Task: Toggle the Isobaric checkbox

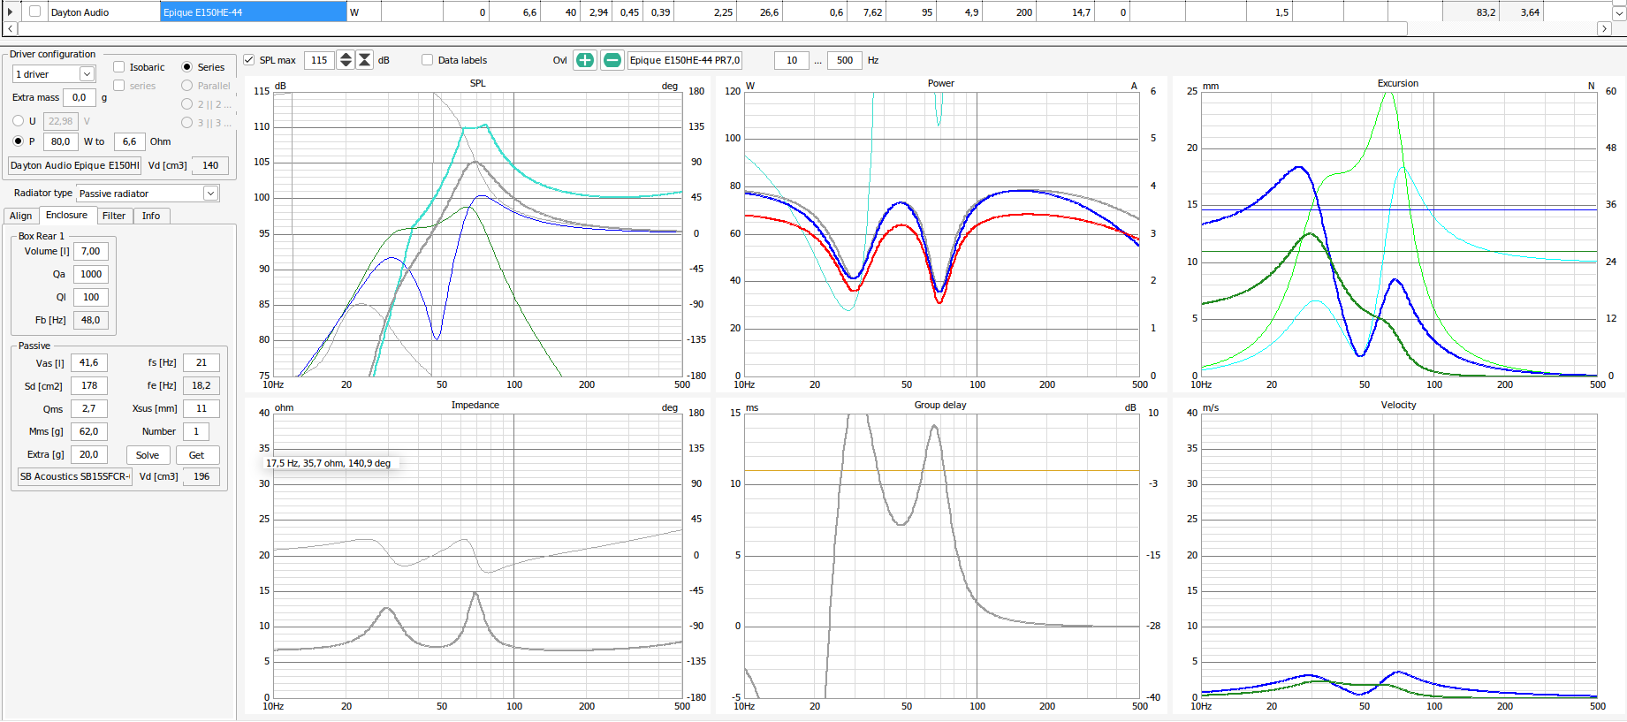Action: (x=119, y=67)
